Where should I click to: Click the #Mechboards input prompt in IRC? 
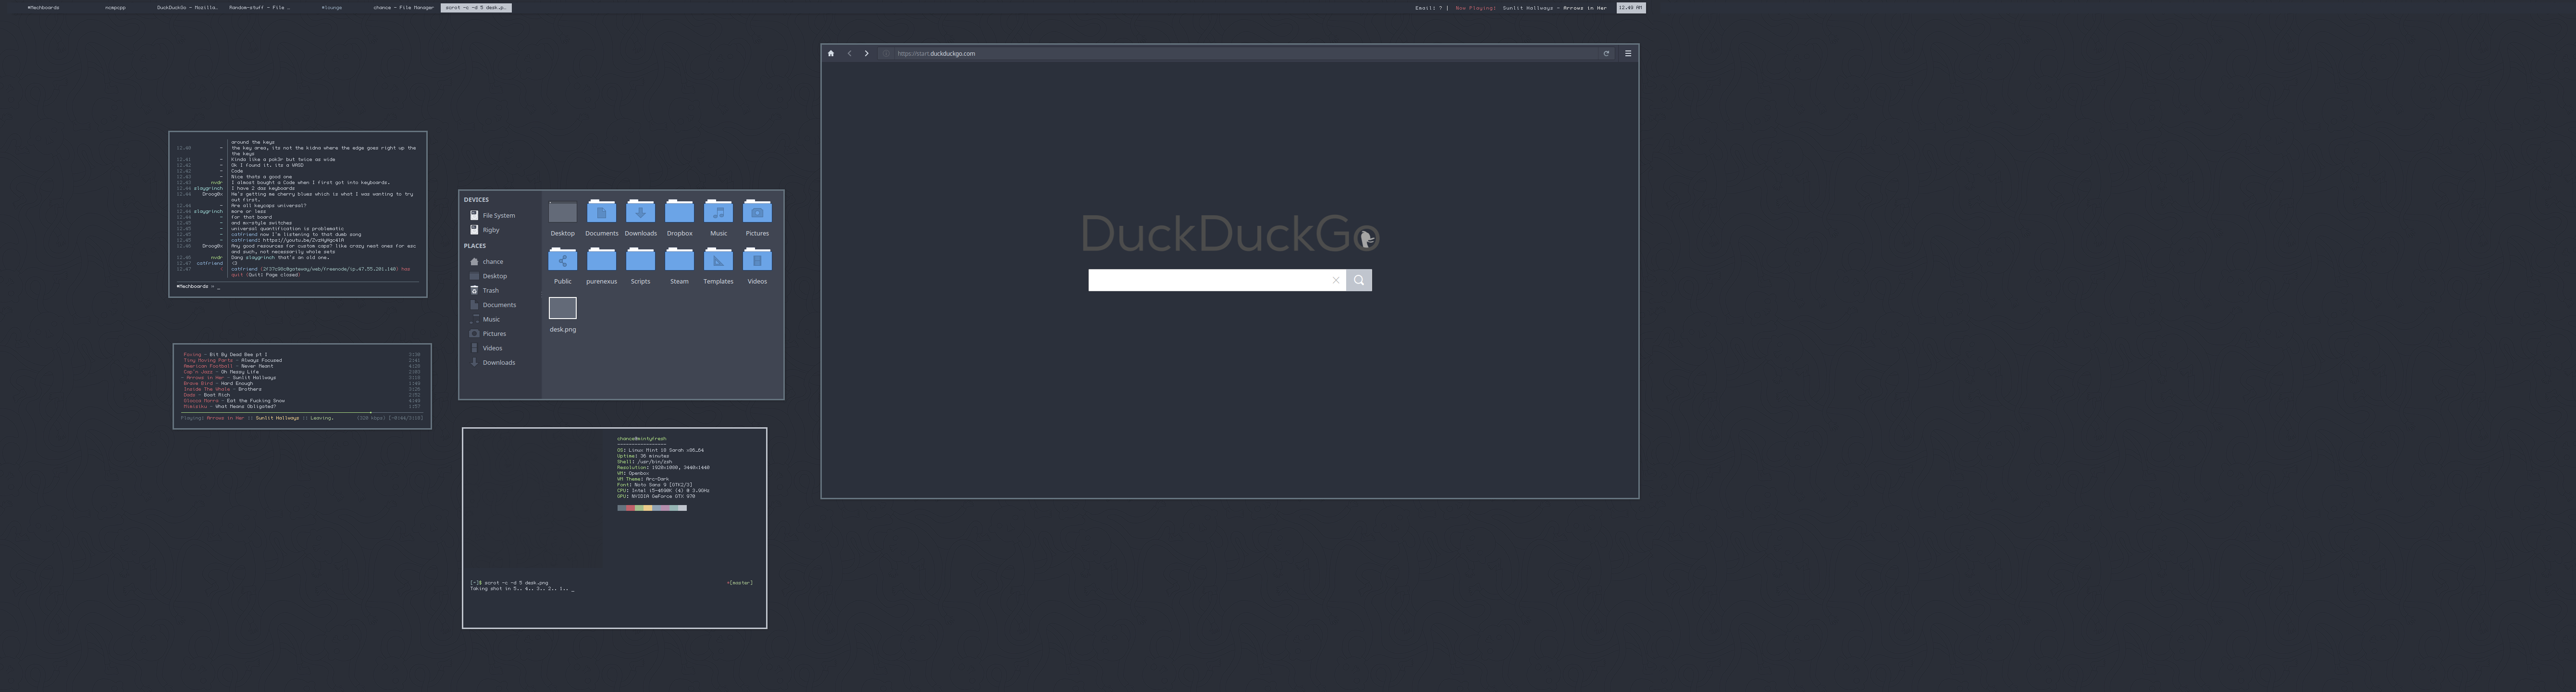tap(198, 287)
